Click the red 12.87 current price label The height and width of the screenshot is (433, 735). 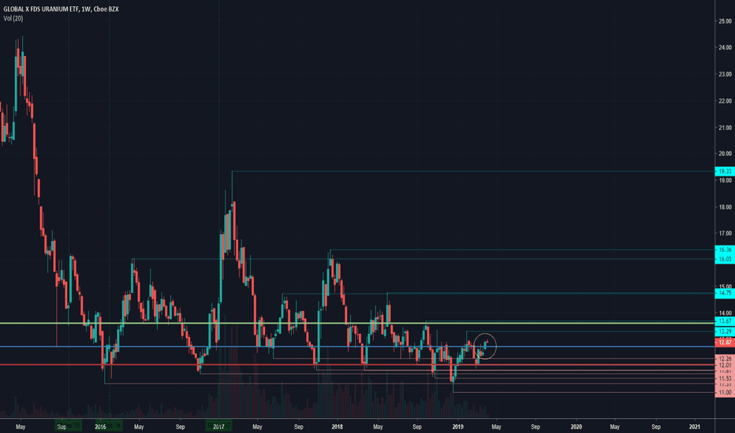coord(725,342)
